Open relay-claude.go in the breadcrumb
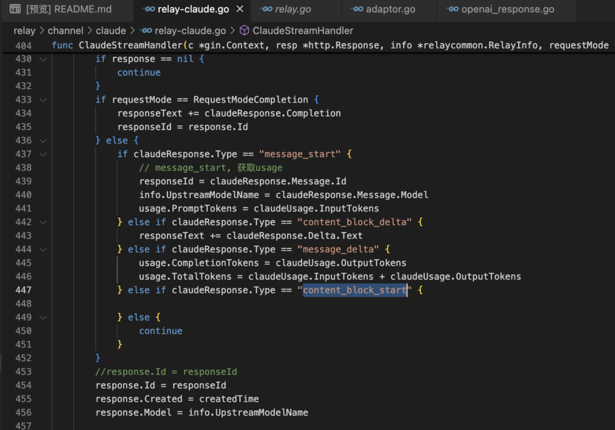This screenshot has width=615, height=430. click(190, 31)
